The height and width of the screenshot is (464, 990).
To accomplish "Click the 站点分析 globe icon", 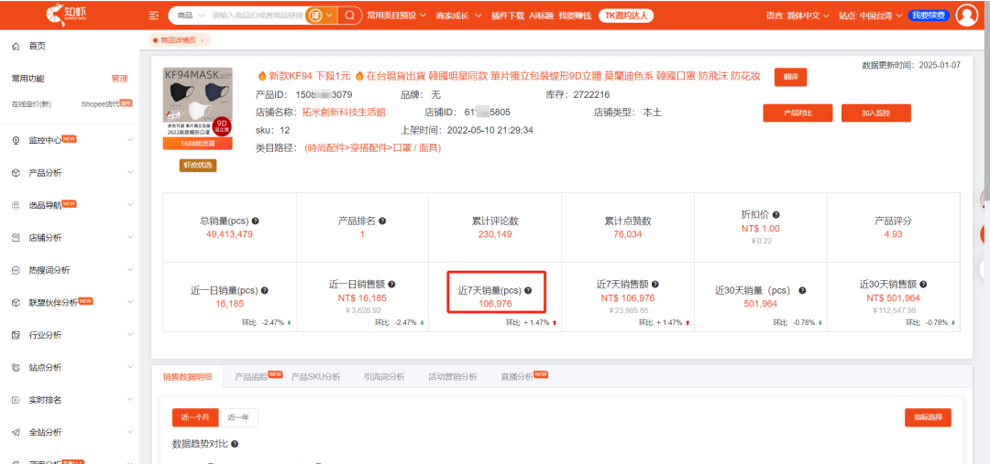I will tap(16, 368).
